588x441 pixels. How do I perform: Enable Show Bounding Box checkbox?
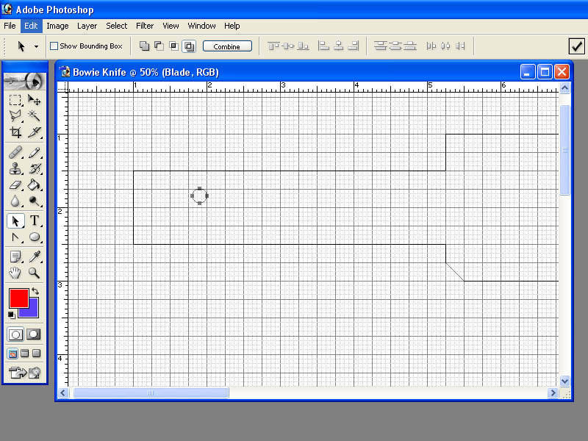pos(54,46)
